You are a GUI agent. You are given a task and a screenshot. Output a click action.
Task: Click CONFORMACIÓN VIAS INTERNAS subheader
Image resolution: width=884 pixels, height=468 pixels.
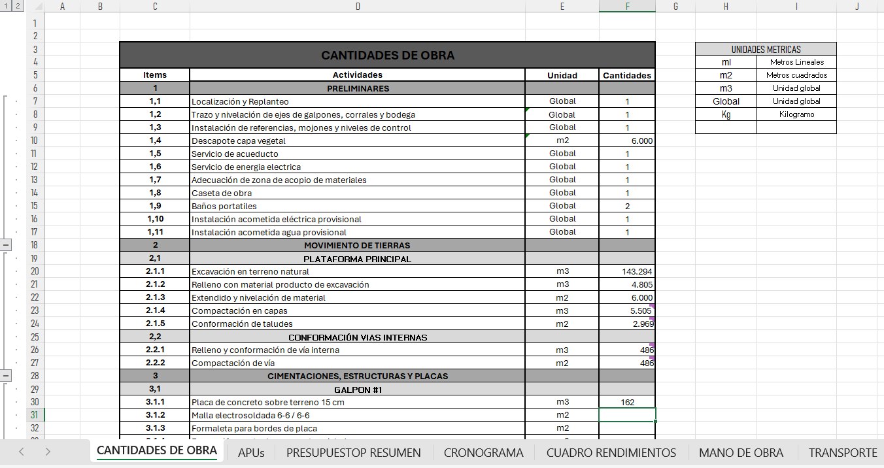click(x=358, y=337)
